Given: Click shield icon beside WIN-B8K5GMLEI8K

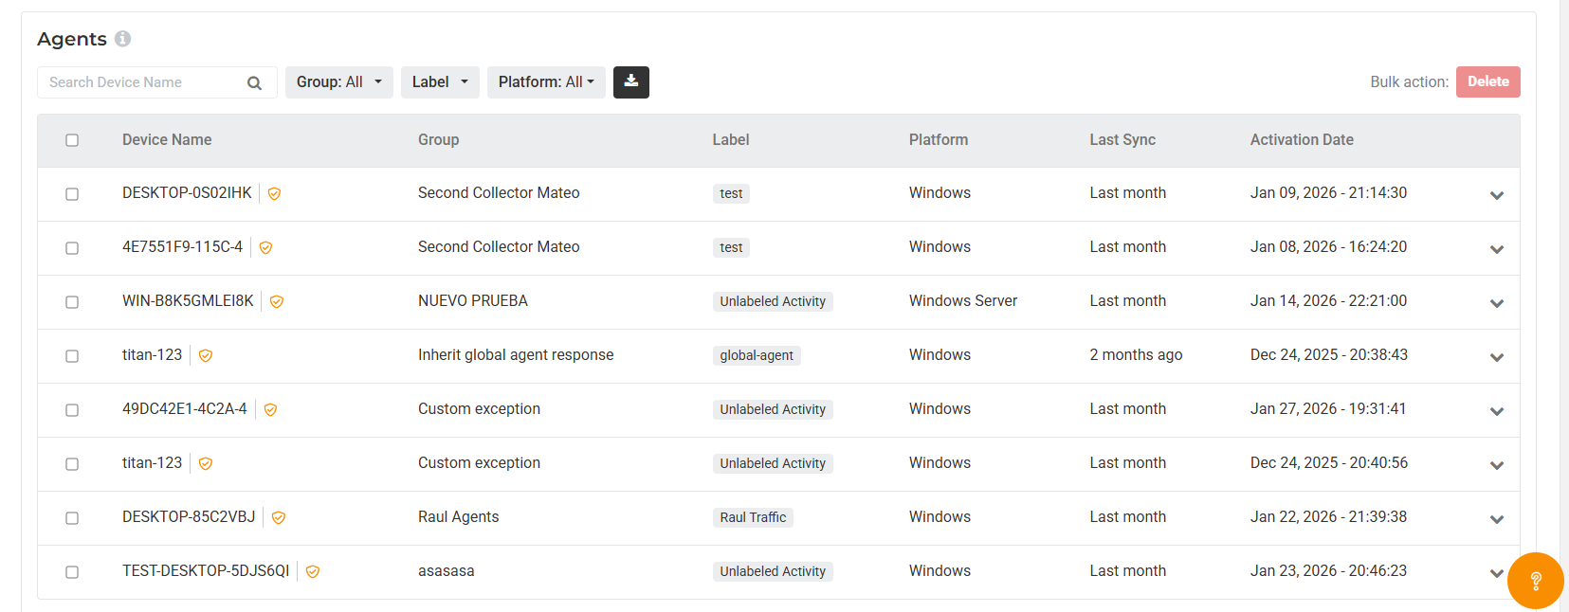Looking at the screenshot, I should pyautogui.click(x=277, y=302).
